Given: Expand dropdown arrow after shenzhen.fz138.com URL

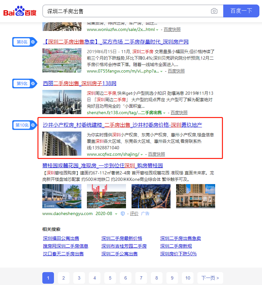Looking at the screenshot, I should click(164, 113).
